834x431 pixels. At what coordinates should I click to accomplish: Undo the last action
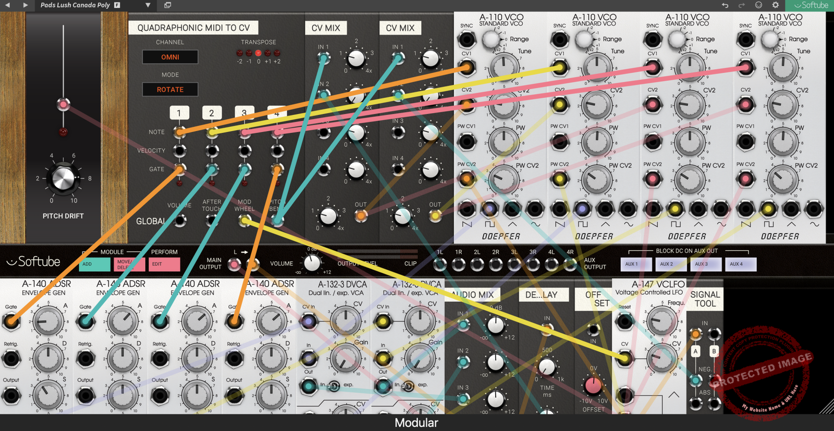[x=725, y=5]
